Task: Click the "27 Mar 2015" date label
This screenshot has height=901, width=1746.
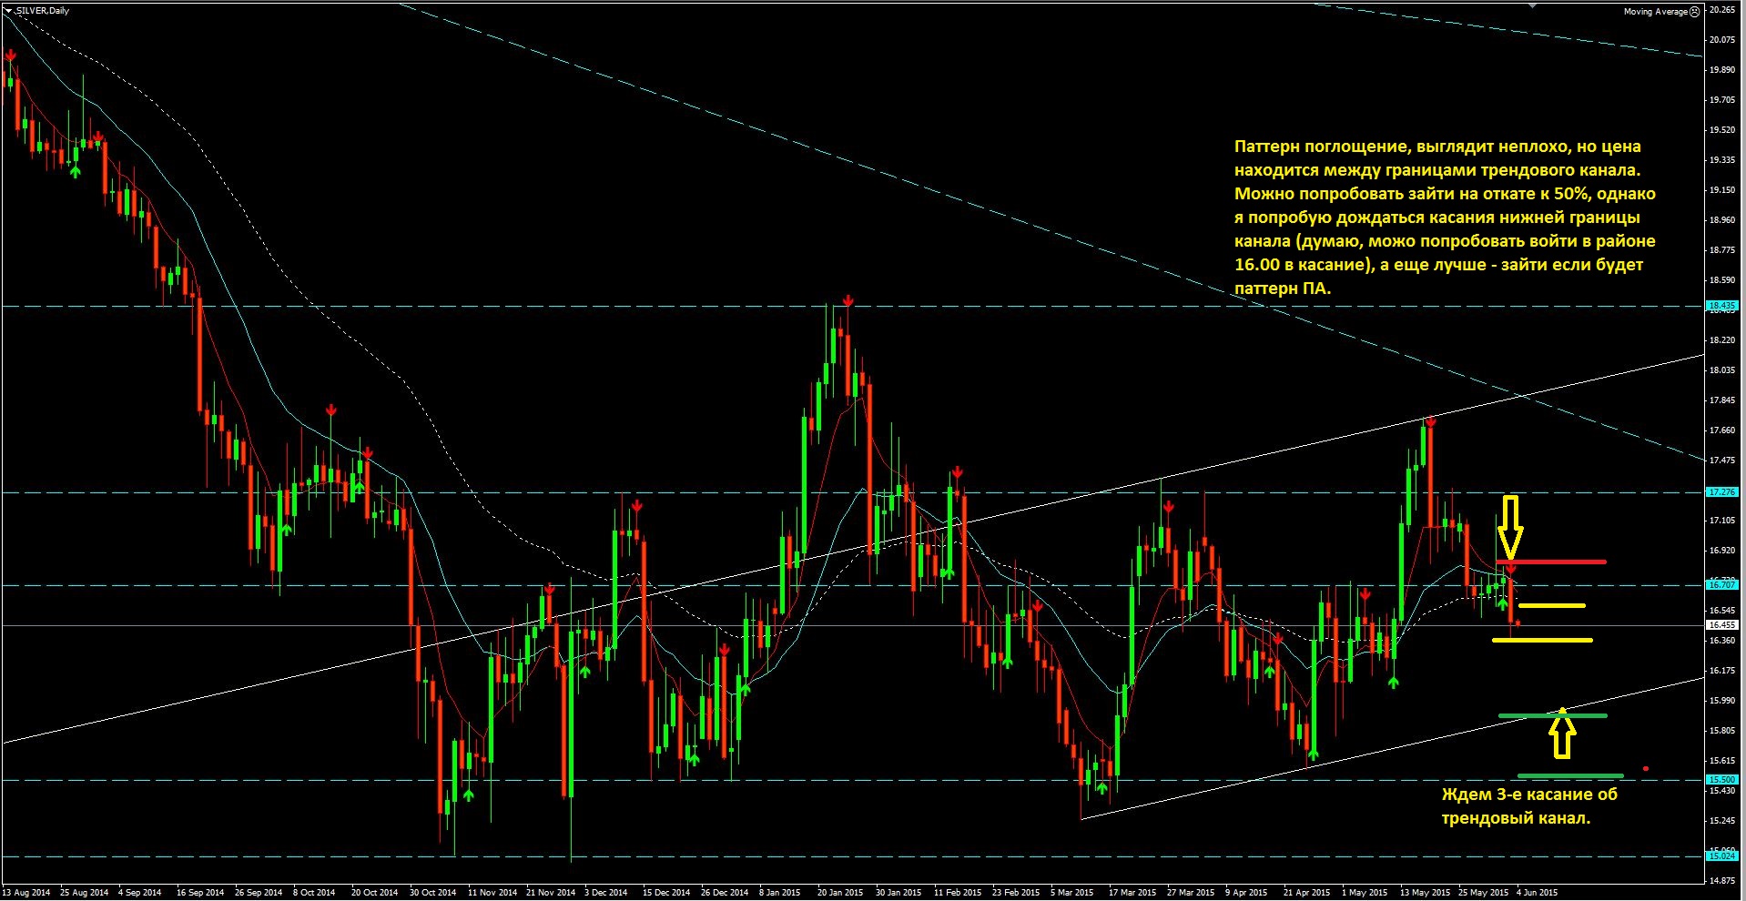Action: [x=1191, y=893]
